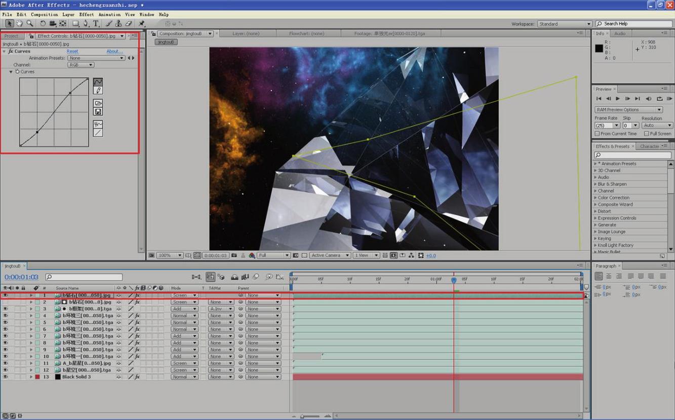This screenshot has height=420, width=675.
Task: Select the Hand tool
Action: coord(20,23)
